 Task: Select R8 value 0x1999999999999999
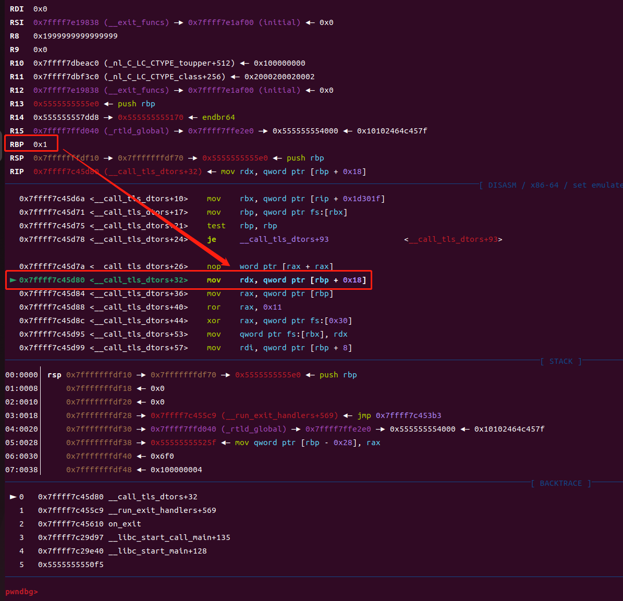point(76,36)
